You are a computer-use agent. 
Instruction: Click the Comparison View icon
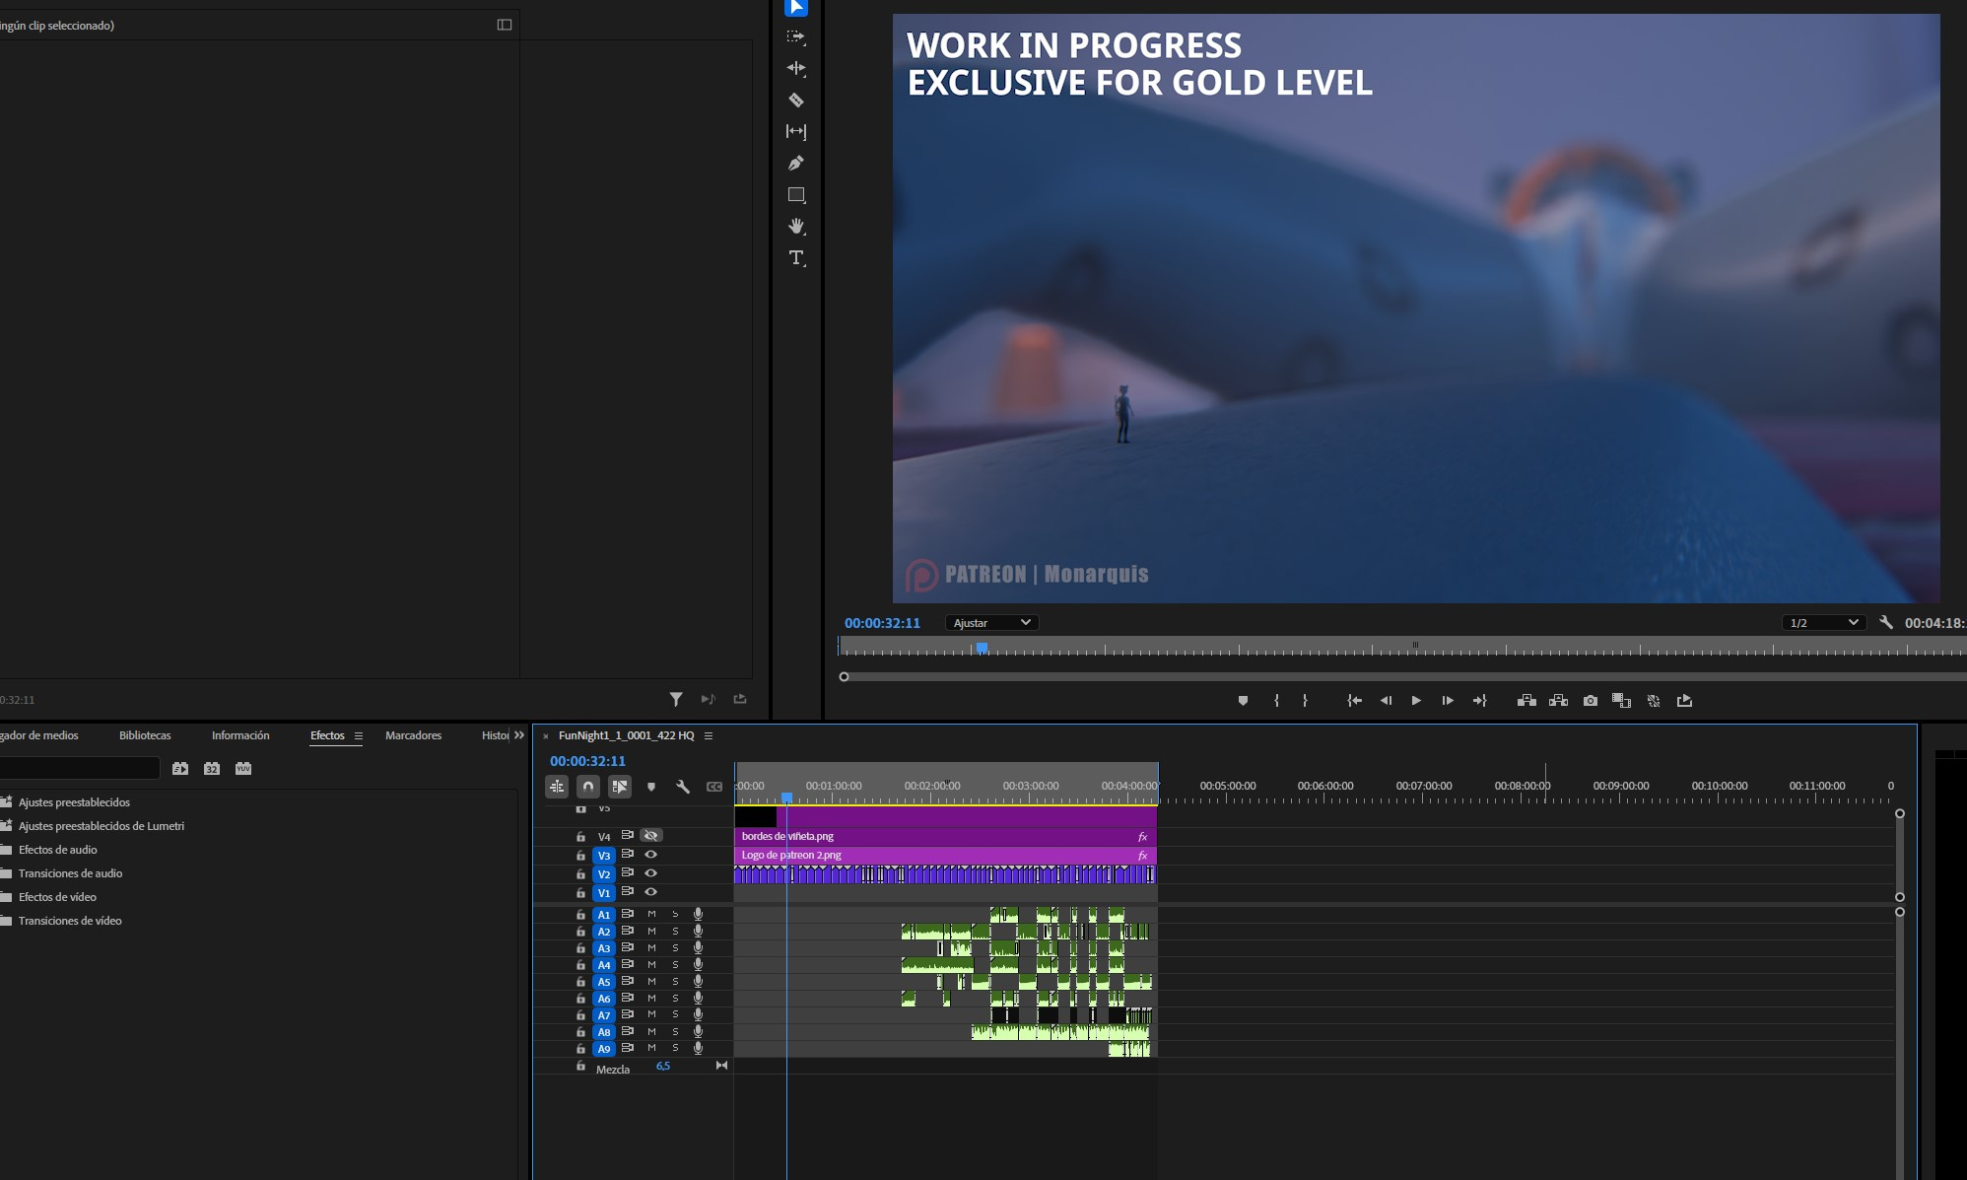coord(1621,701)
